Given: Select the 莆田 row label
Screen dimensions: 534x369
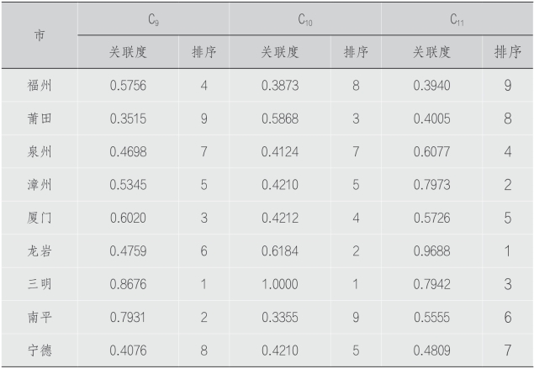Looking at the screenshot, I should click(40, 119).
